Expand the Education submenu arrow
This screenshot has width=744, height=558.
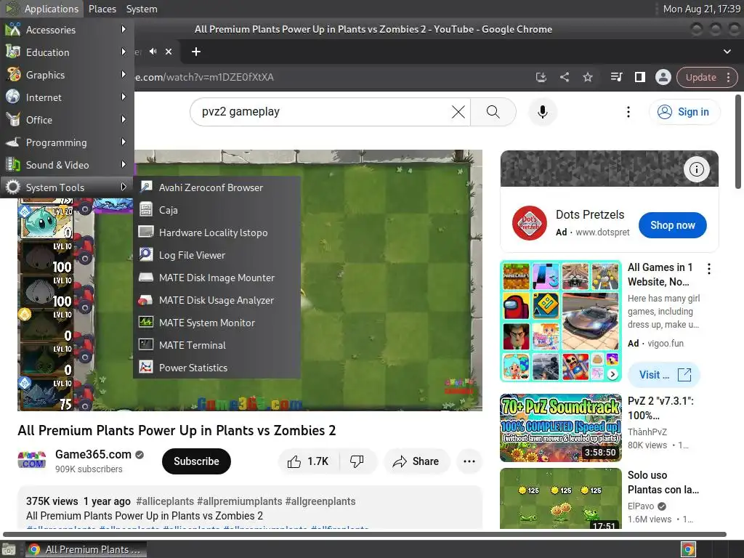pos(124,52)
